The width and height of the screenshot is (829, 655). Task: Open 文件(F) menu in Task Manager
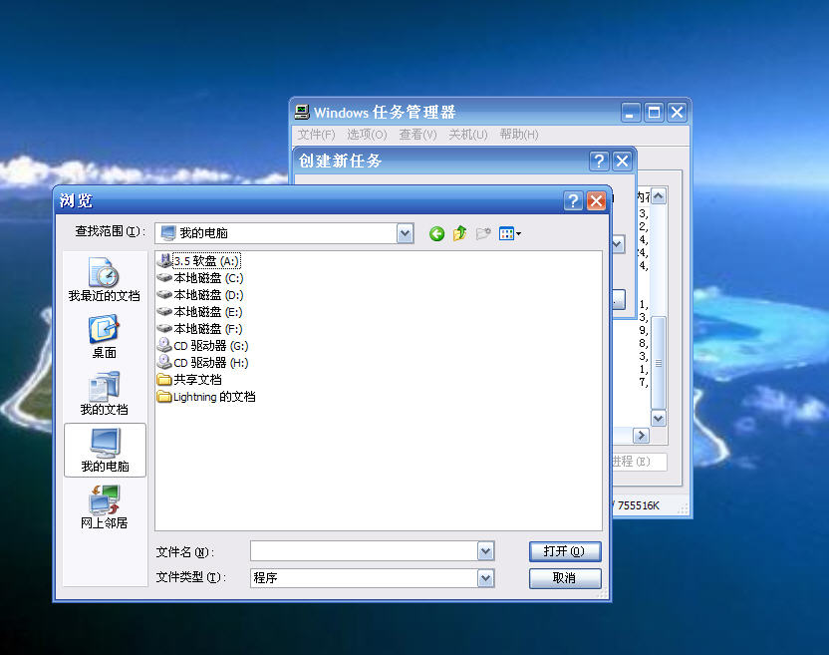(x=316, y=135)
